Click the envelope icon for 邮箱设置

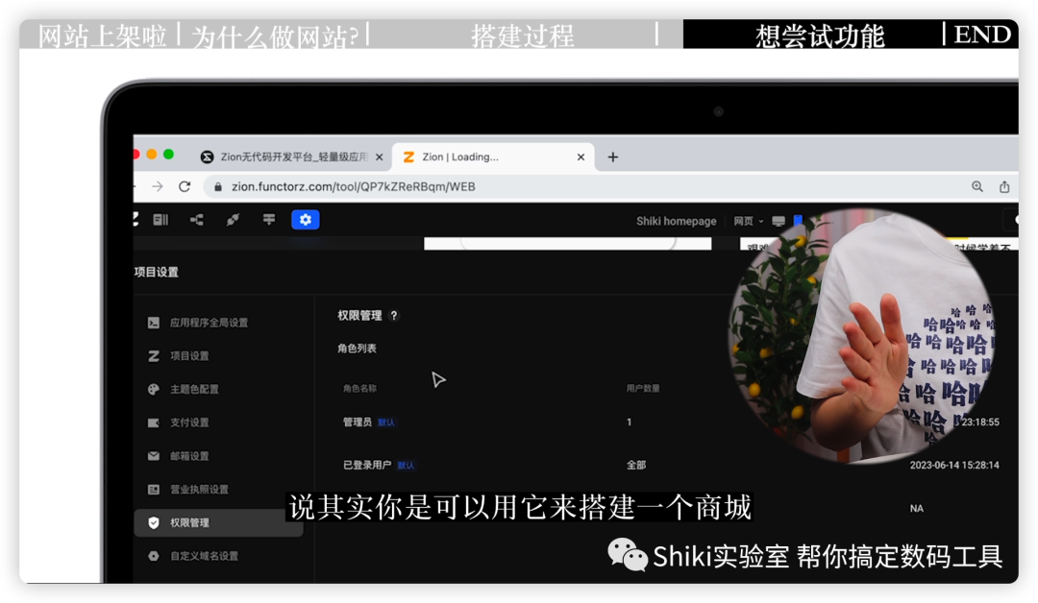pos(154,455)
